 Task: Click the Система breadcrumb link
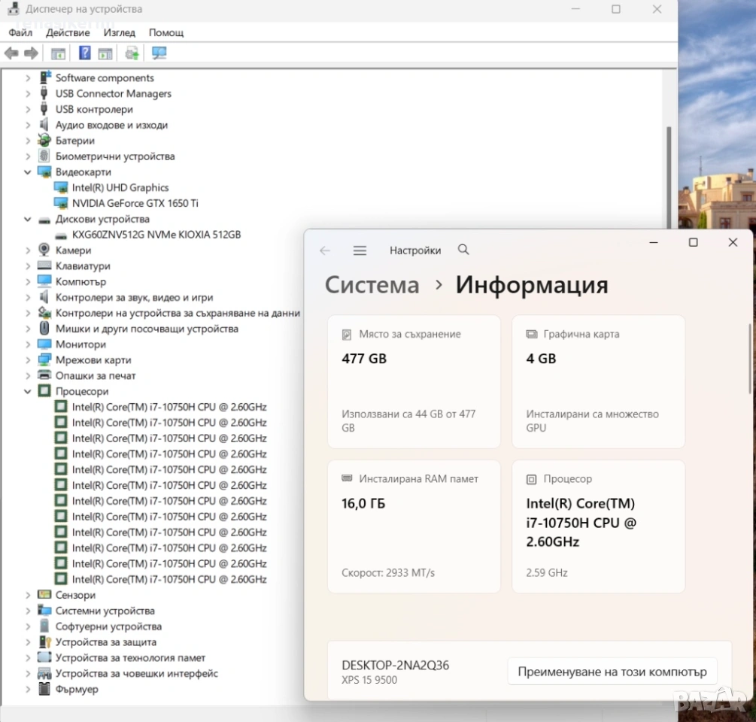(x=372, y=285)
